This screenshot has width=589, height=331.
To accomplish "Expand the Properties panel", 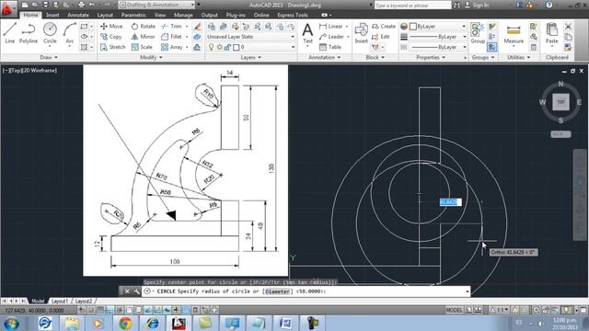I will (x=431, y=57).
